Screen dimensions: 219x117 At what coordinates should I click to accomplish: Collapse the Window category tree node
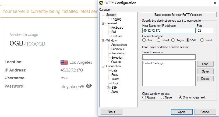point(103,40)
